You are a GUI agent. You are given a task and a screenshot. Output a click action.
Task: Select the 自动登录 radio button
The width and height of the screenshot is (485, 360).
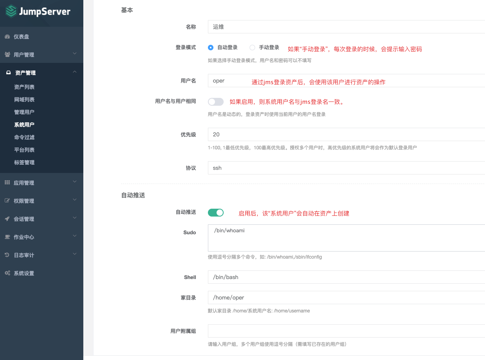pyautogui.click(x=211, y=48)
